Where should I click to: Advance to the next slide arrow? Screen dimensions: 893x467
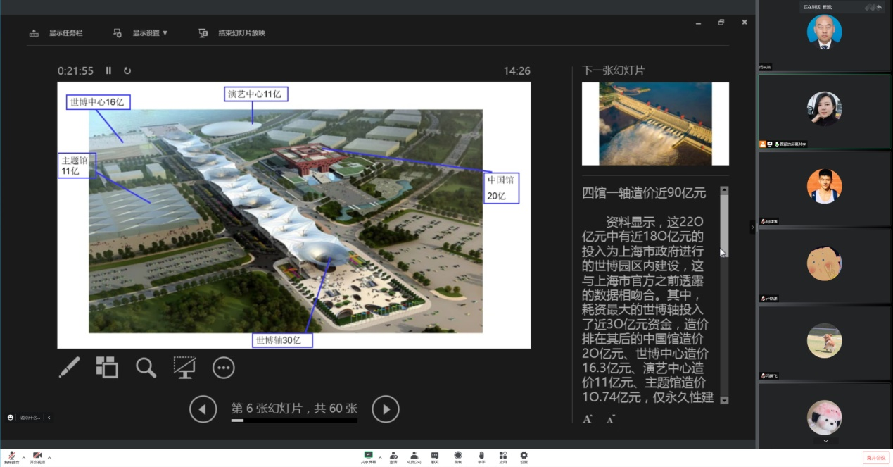(x=385, y=409)
